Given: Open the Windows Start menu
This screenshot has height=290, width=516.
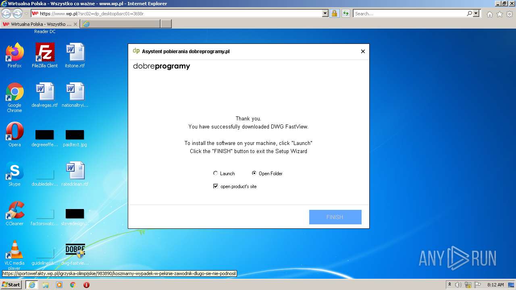Looking at the screenshot, I should tap(11, 284).
